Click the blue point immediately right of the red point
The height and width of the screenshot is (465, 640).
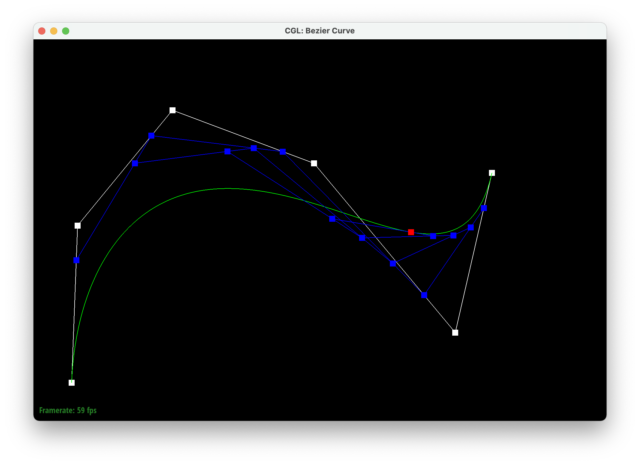coord(433,236)
